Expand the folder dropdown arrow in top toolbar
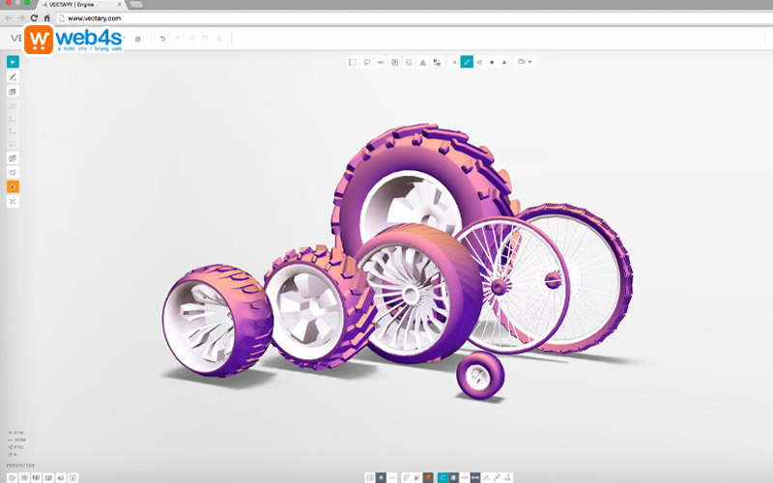This screenshot has height=483, width=773. click(x=530, y=62)
